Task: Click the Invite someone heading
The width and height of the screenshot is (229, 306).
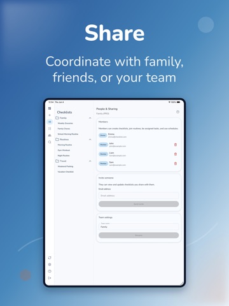Action: click(106, 178)
